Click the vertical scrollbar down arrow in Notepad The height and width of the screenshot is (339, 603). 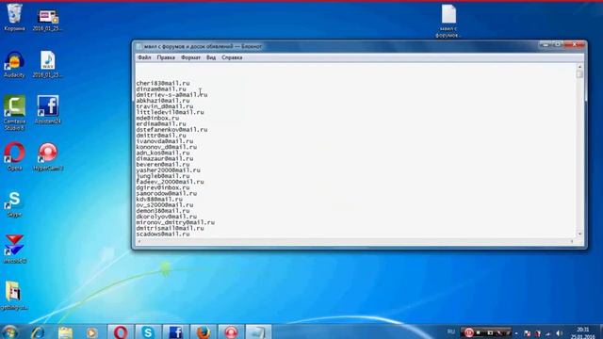pos(579,234)
